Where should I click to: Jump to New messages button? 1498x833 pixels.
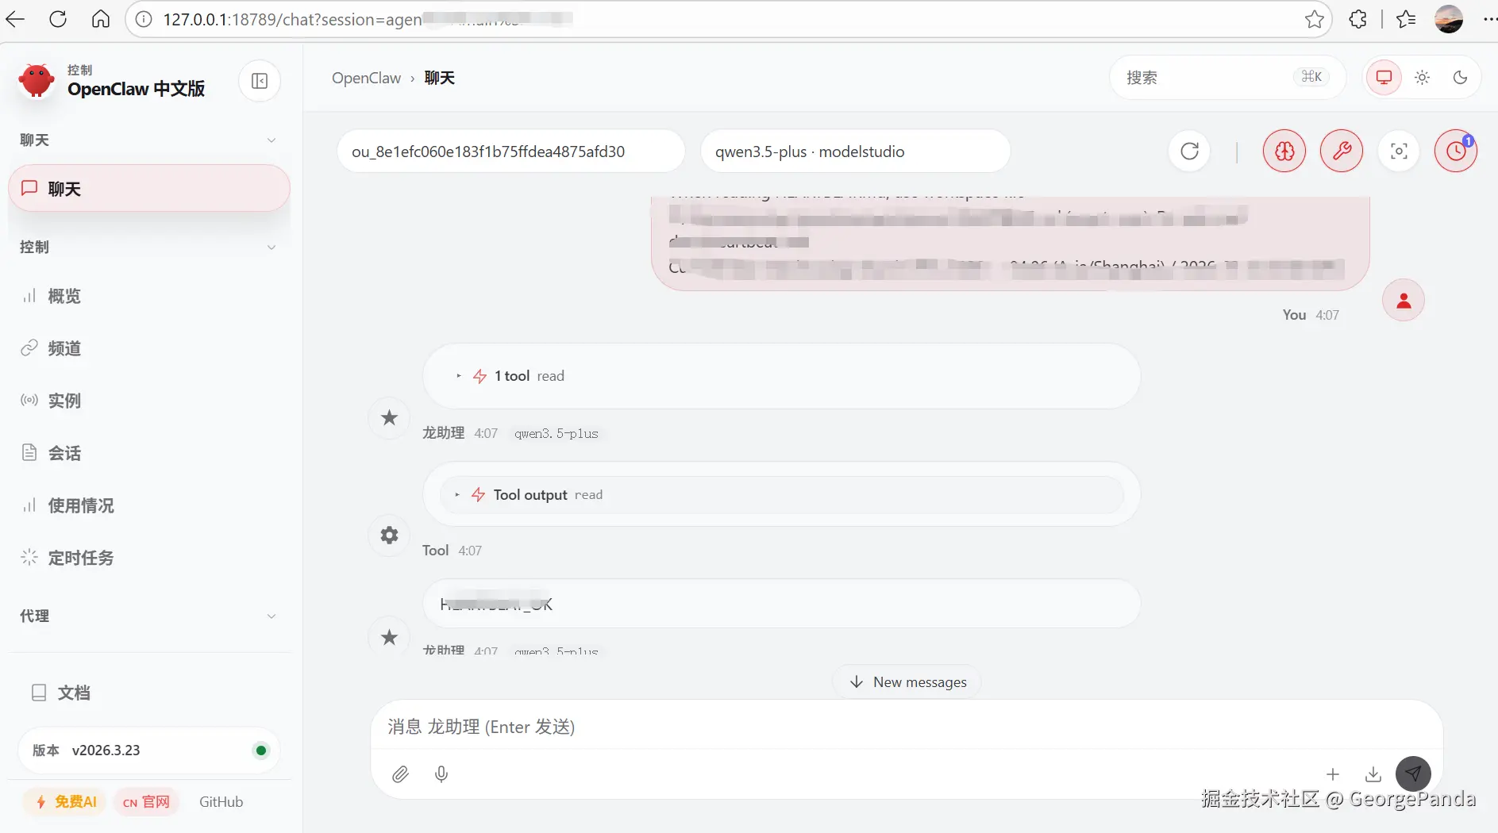(907, 682)
